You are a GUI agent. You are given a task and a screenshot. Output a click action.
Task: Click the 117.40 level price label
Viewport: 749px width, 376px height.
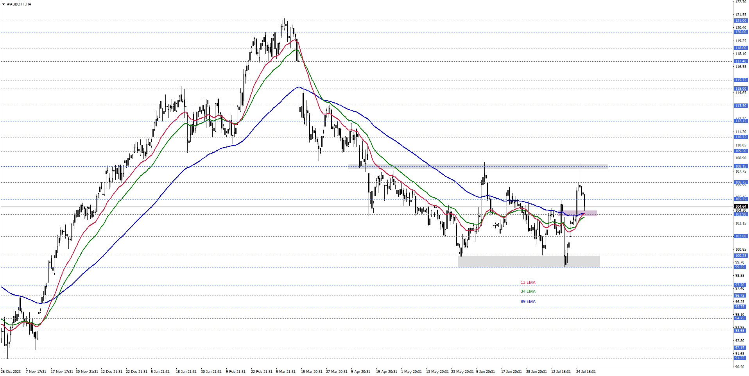740,61
